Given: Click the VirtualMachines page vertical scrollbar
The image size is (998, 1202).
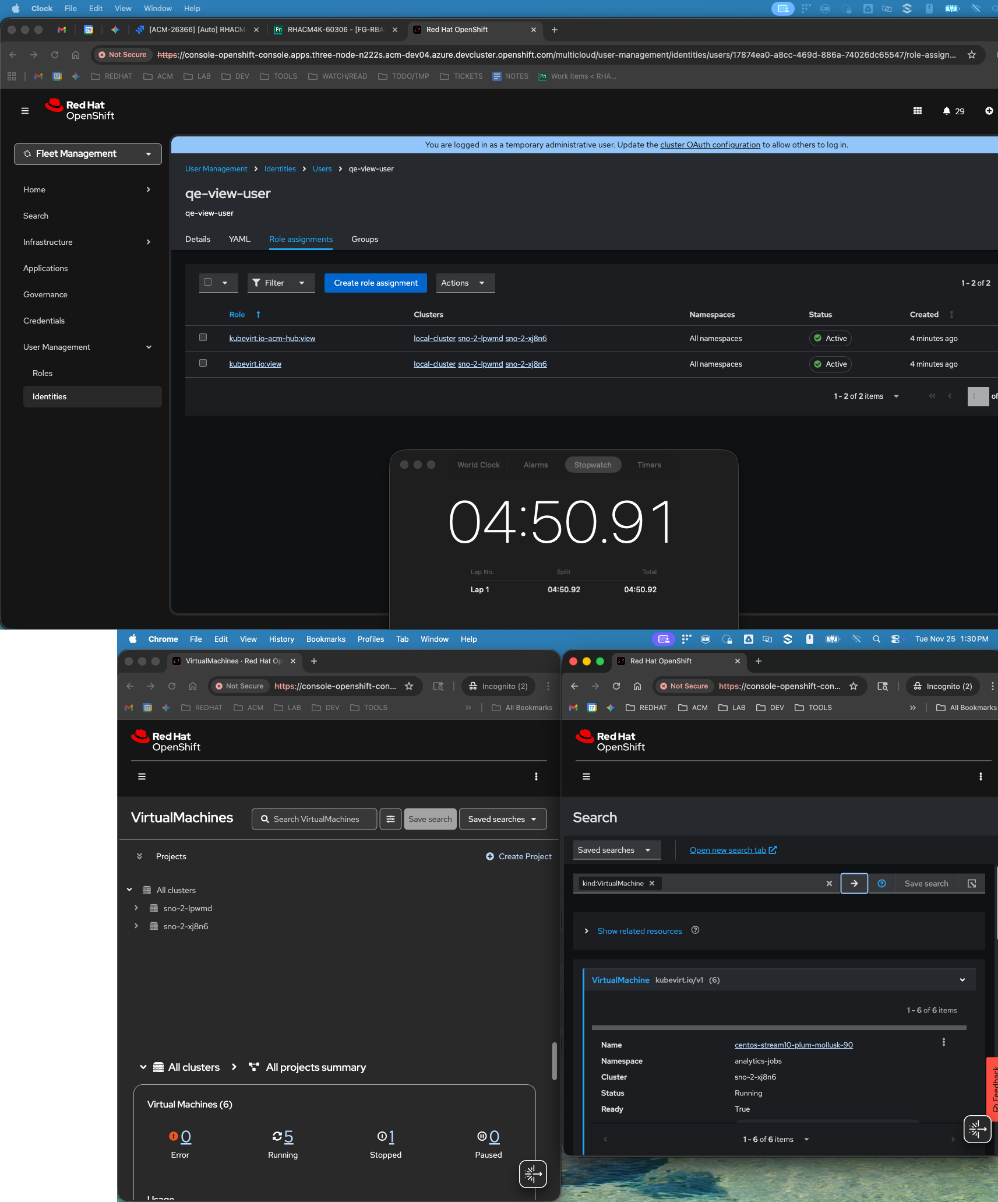Looking at the screenshot, I should point(554,1061).
